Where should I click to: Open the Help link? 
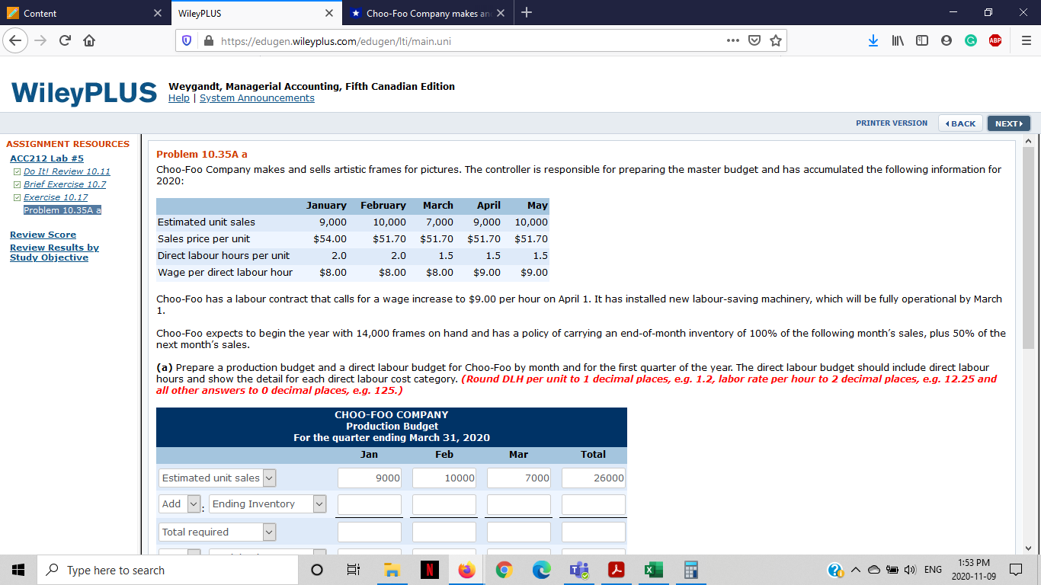(179, 98)
